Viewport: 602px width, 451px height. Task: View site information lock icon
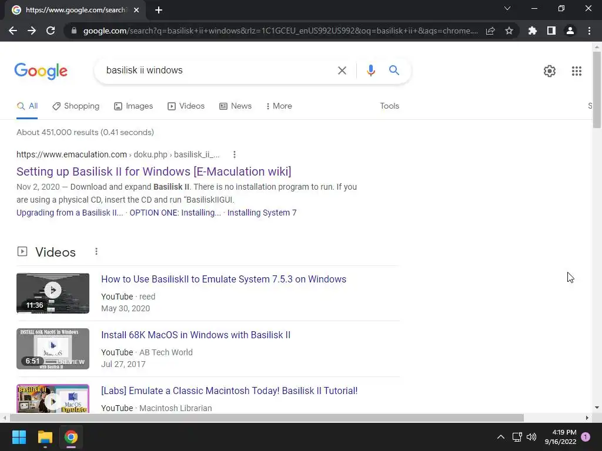(x=74, y=31)
